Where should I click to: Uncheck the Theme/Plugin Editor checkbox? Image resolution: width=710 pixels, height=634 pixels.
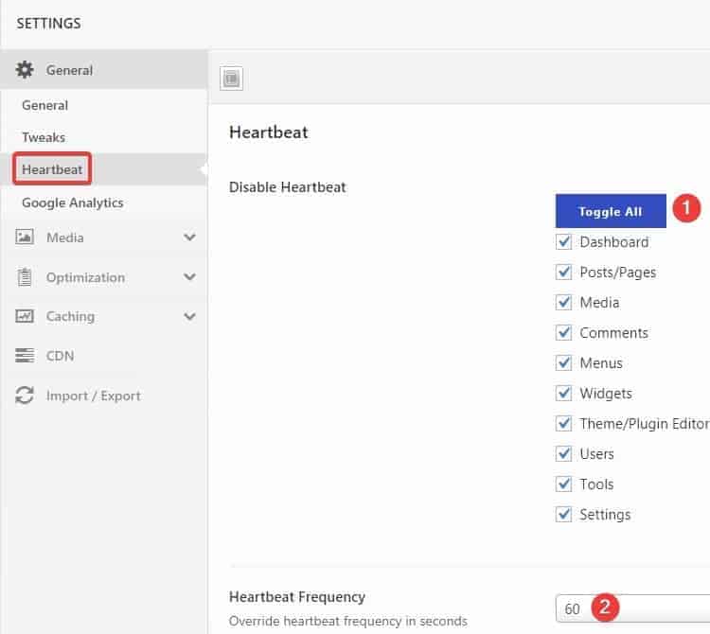(564, 424)
